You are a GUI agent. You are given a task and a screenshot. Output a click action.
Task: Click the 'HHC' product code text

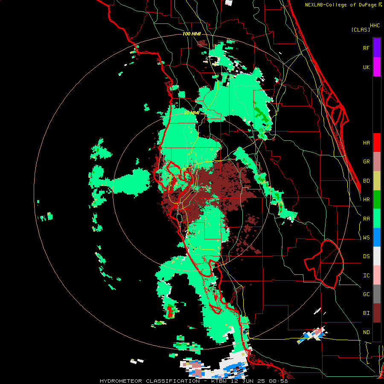[375, 26]
